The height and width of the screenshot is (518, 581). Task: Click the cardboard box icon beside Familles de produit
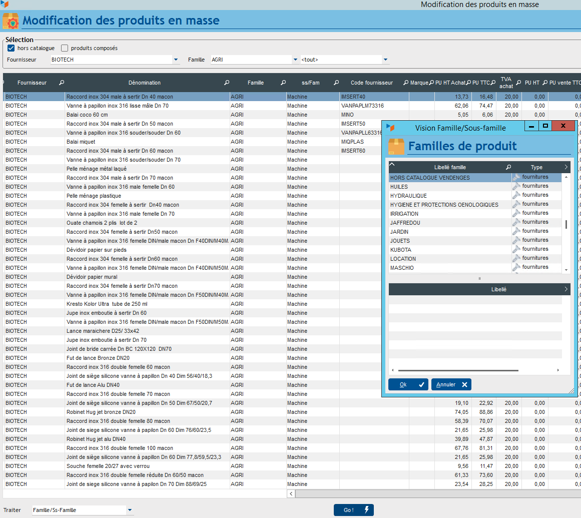396,147
